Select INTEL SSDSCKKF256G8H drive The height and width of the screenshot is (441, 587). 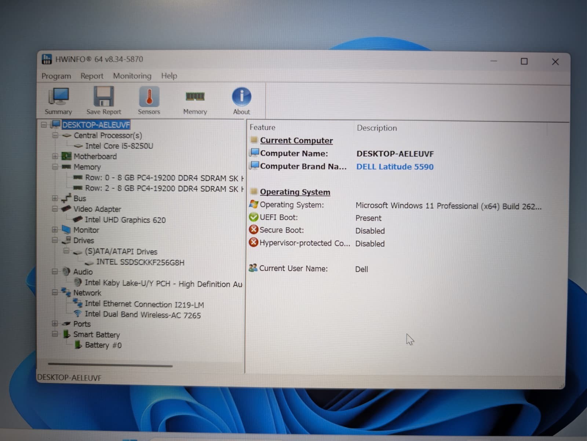pos(140,262)
